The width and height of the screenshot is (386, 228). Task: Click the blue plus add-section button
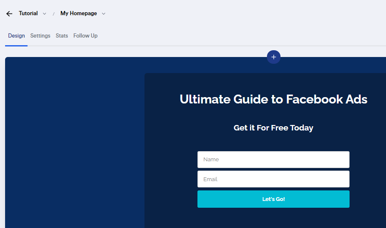coord(273,57)
